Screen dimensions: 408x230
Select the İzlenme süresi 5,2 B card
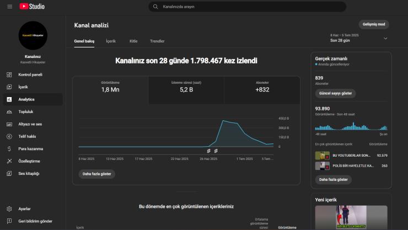[186, 90]
